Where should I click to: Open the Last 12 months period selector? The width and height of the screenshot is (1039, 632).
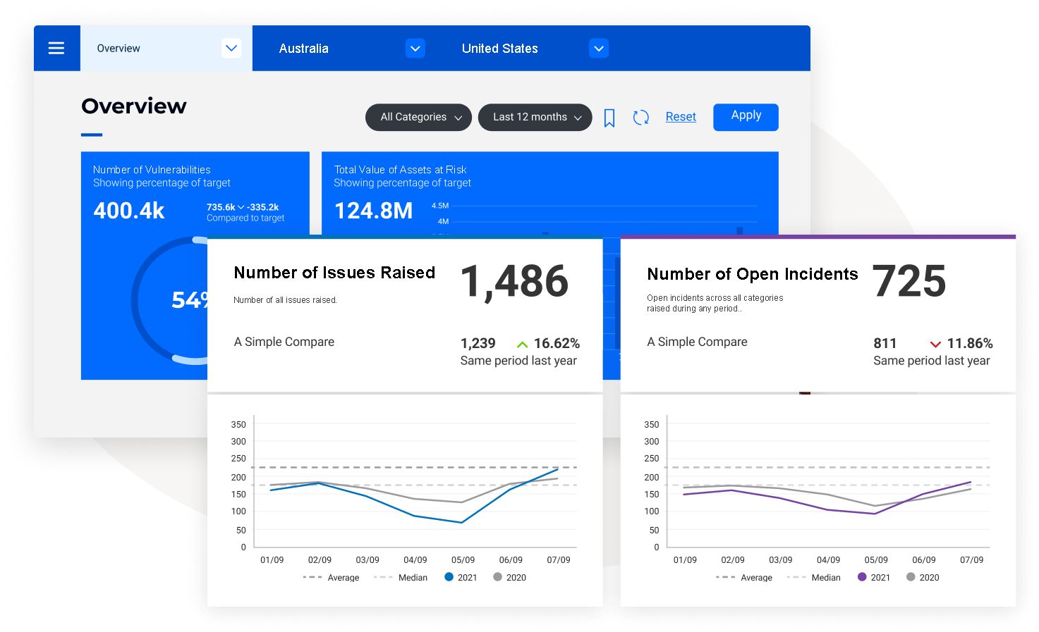[535, 117]
